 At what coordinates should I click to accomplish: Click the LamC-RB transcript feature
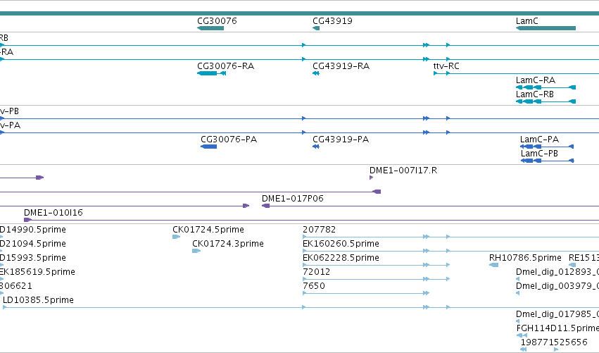tap(546, 101)
